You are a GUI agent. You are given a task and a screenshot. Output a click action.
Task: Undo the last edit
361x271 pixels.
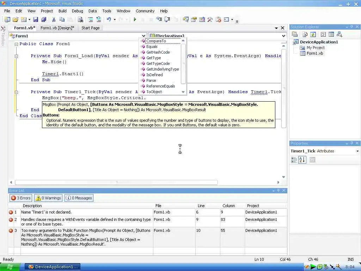109,20
